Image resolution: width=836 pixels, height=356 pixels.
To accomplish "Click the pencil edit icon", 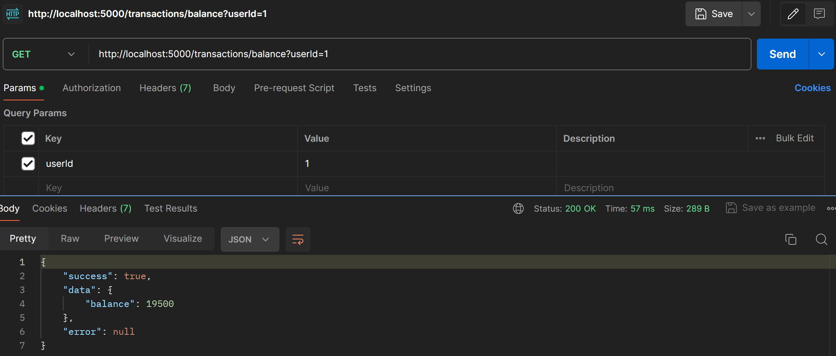I will pos(793,14).
